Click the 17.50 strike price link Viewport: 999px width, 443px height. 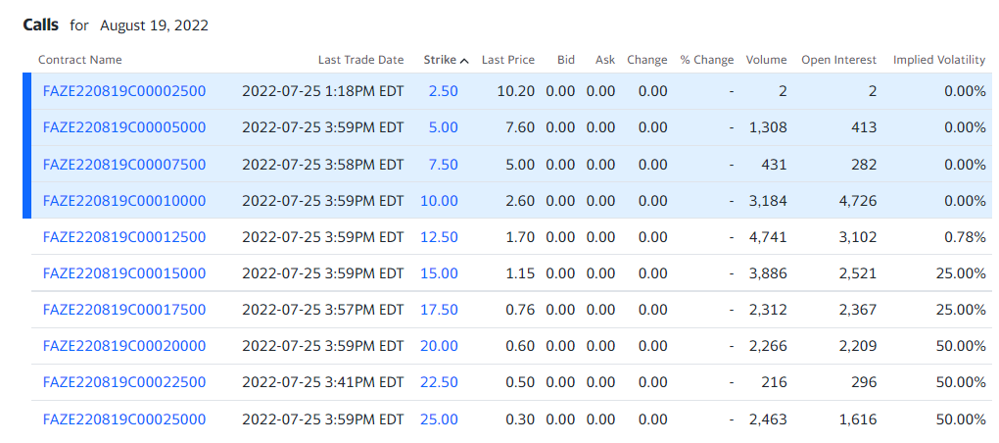tap(439, 310)
